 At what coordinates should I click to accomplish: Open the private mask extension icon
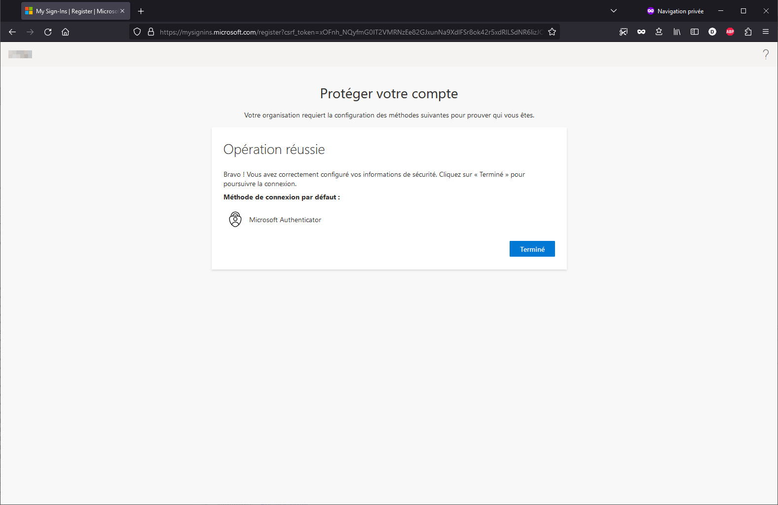point(641,32)
